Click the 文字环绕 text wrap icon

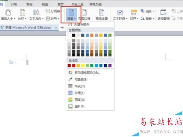(x=120, y=12)
